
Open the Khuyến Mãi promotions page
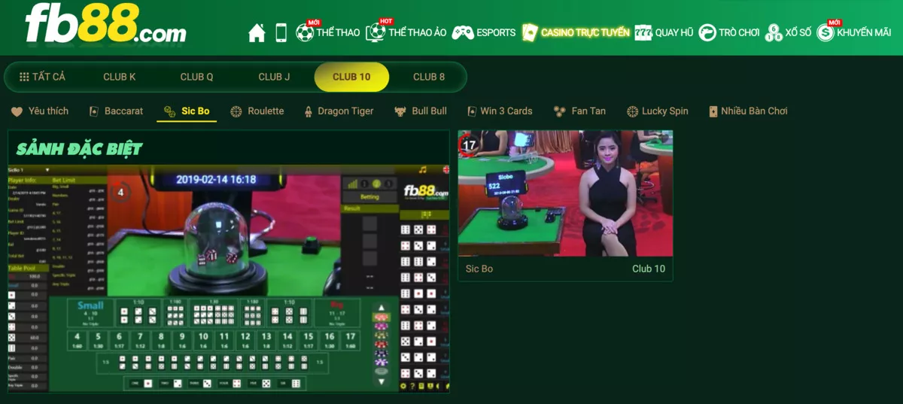854,32
